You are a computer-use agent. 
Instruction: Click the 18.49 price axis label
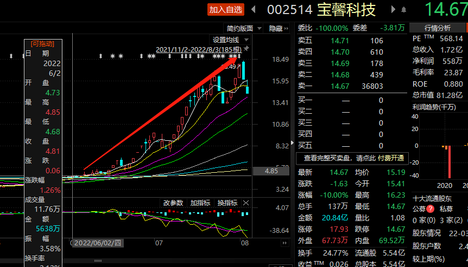[x=280, y=59]
